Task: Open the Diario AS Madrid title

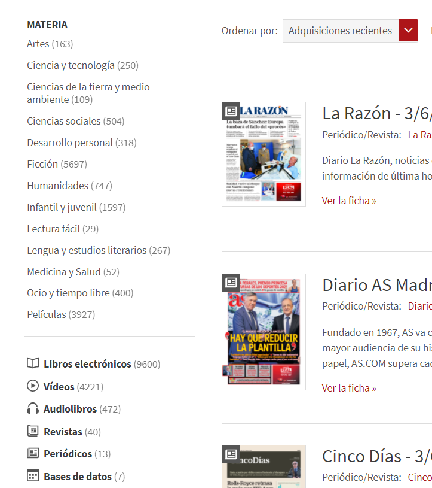Action: [x=377, y=285]
